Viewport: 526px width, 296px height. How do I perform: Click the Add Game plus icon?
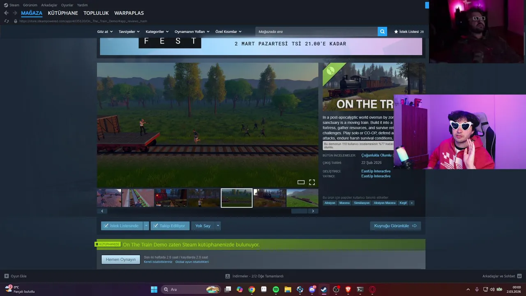click(x=6, y=276)
